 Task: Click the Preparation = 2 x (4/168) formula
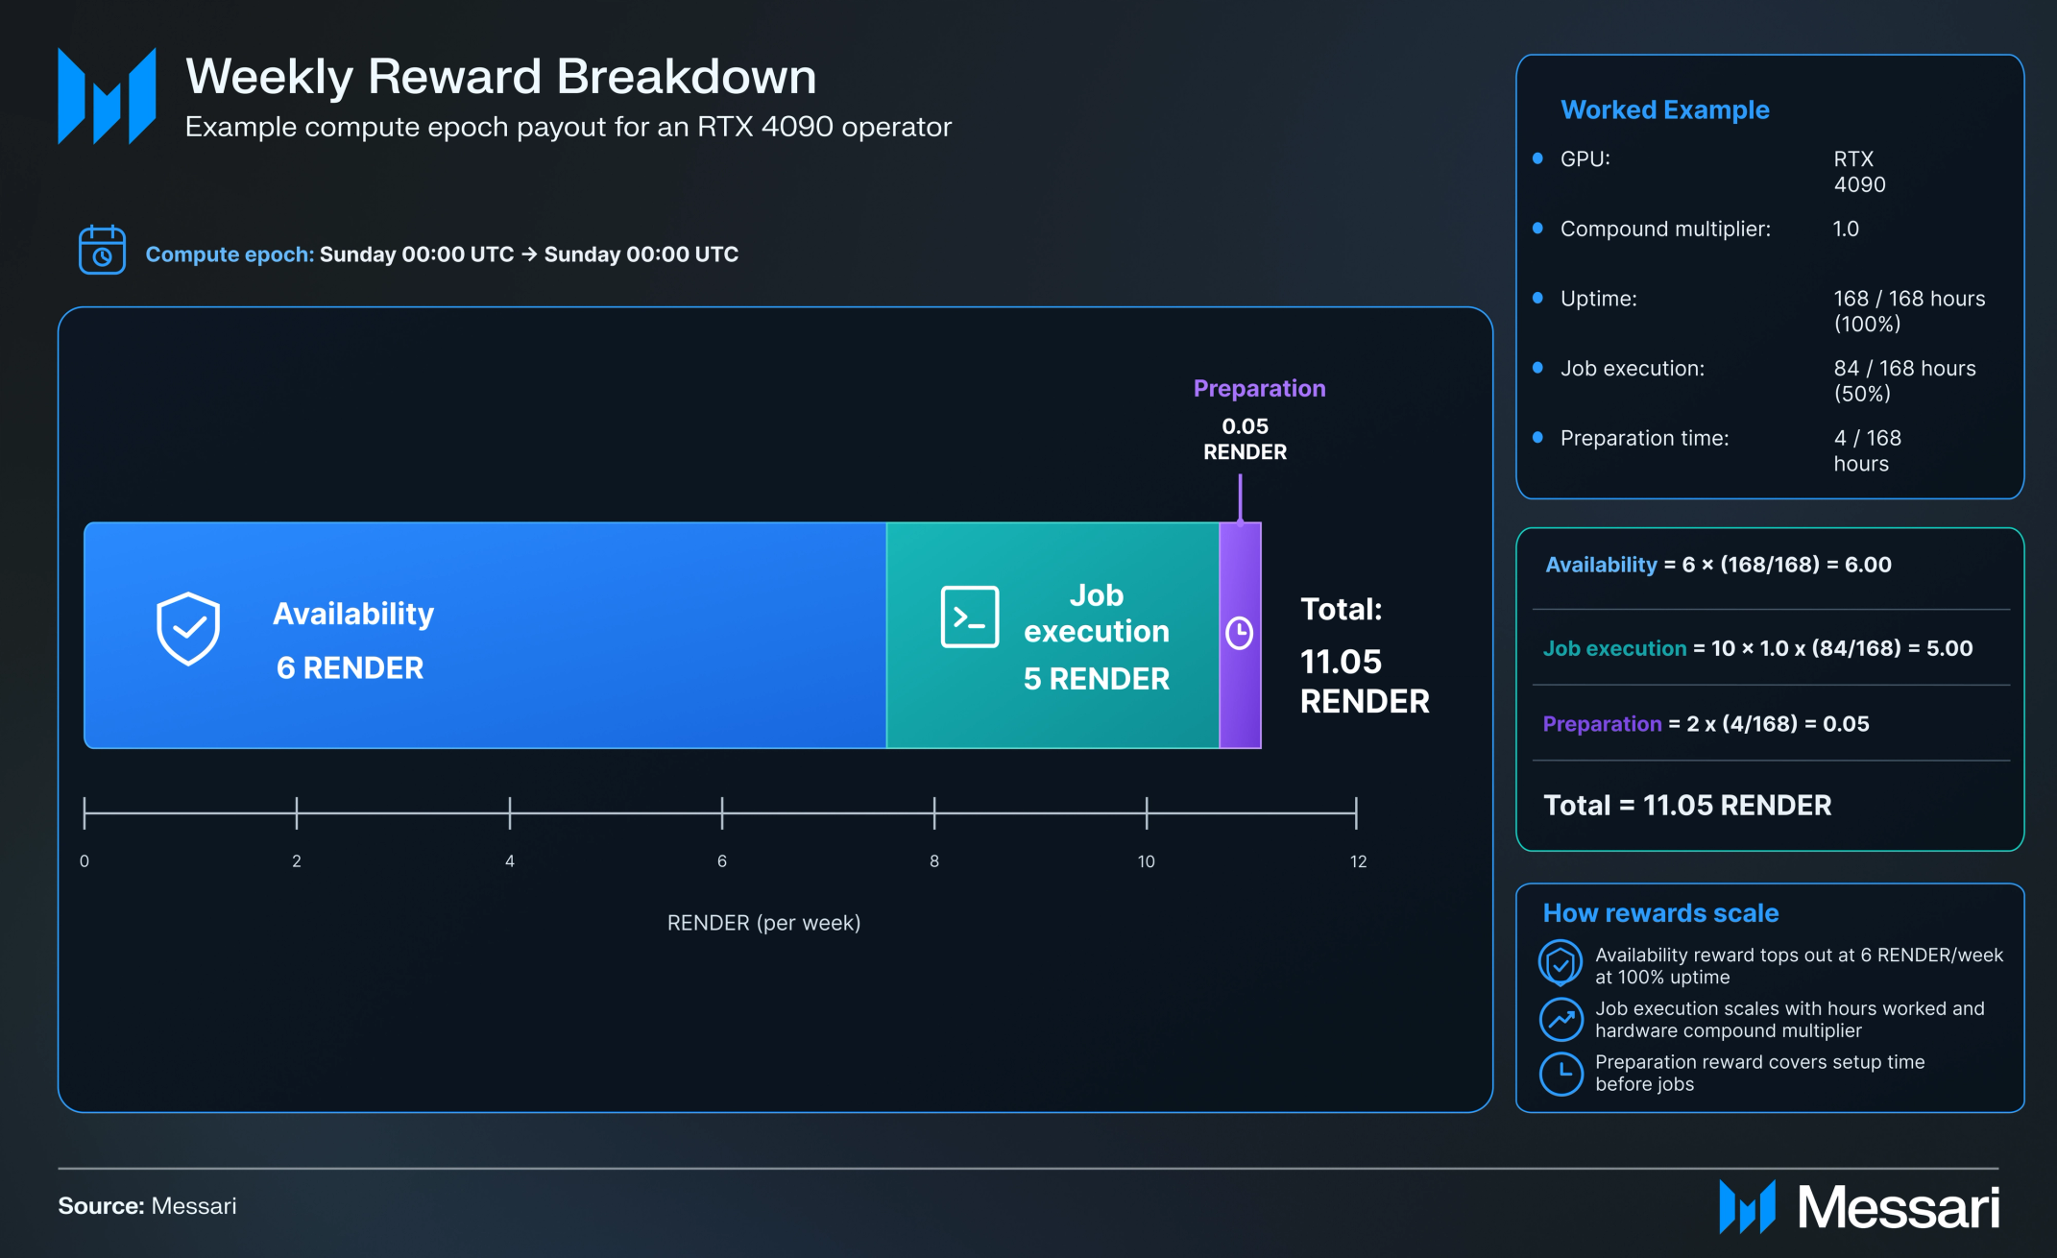[x=1706, y=724]
